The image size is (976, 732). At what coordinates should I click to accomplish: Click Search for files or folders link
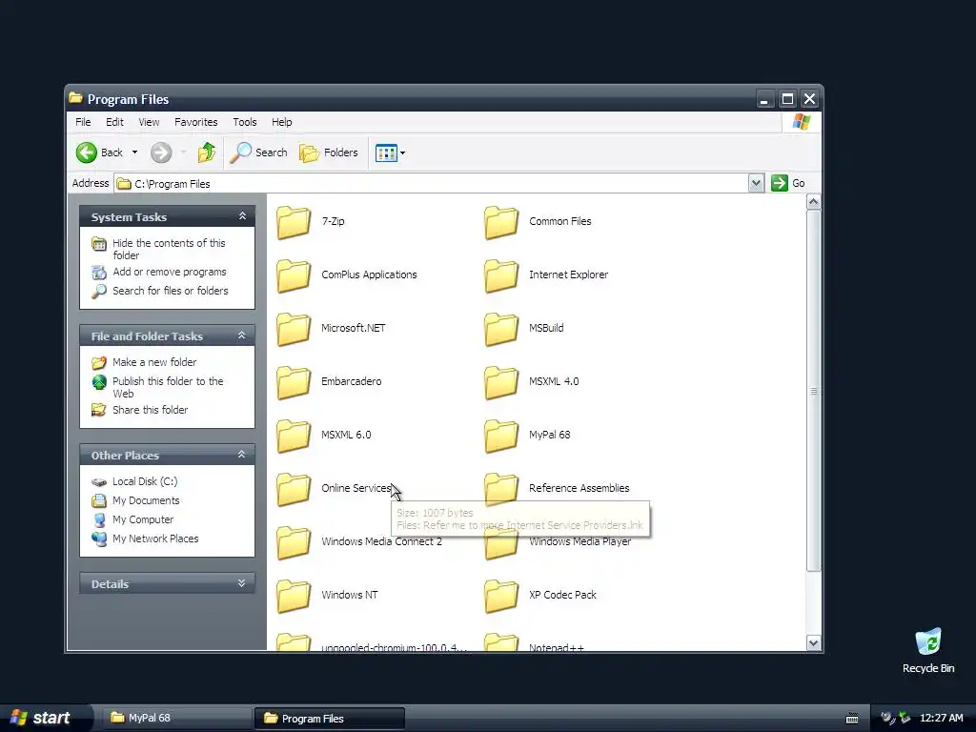170,291
